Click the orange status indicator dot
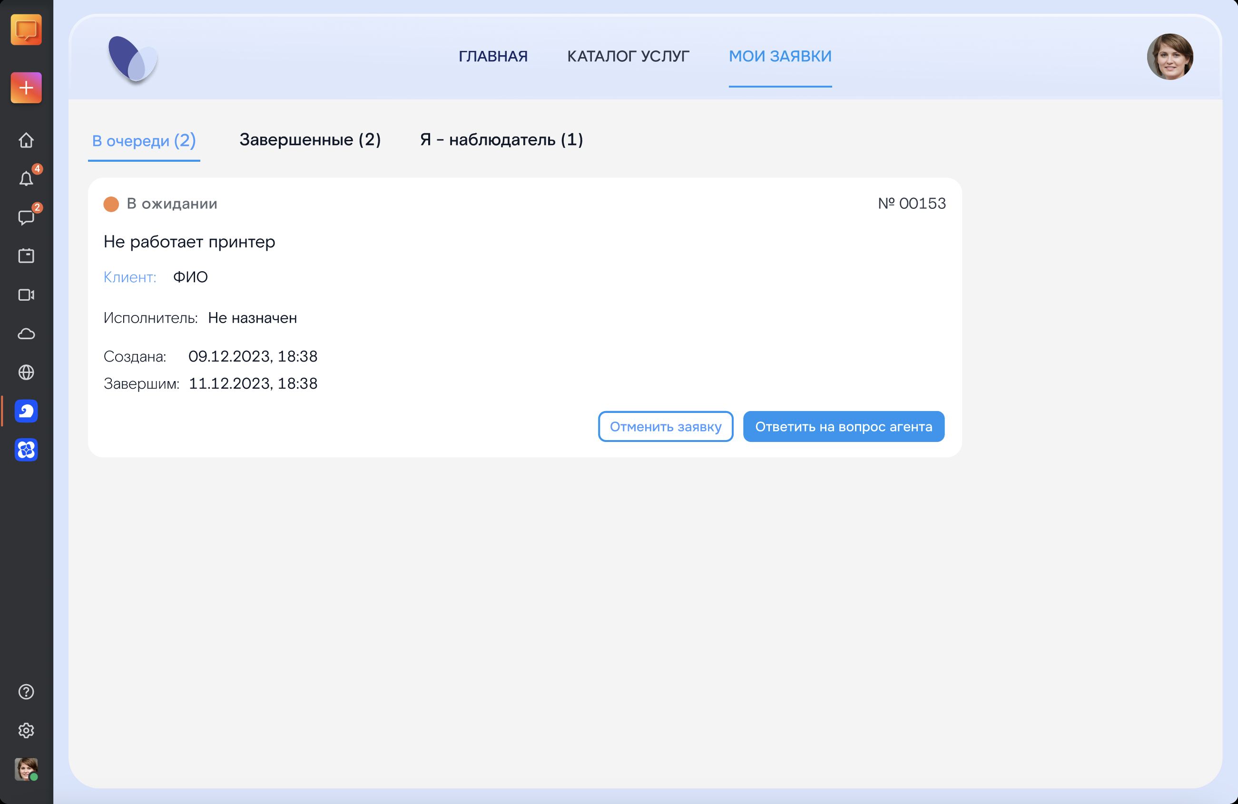1238x804 pixels. 111,204
